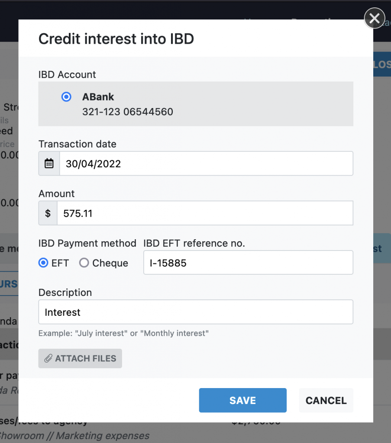Switch payment method to Cheque
391x443 pixels.
[x=84, y=263]
